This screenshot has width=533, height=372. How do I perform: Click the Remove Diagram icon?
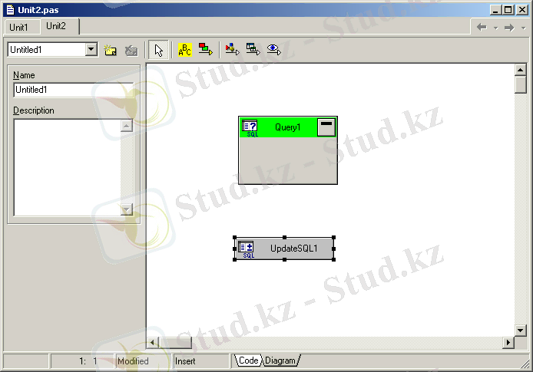point(131,50)
